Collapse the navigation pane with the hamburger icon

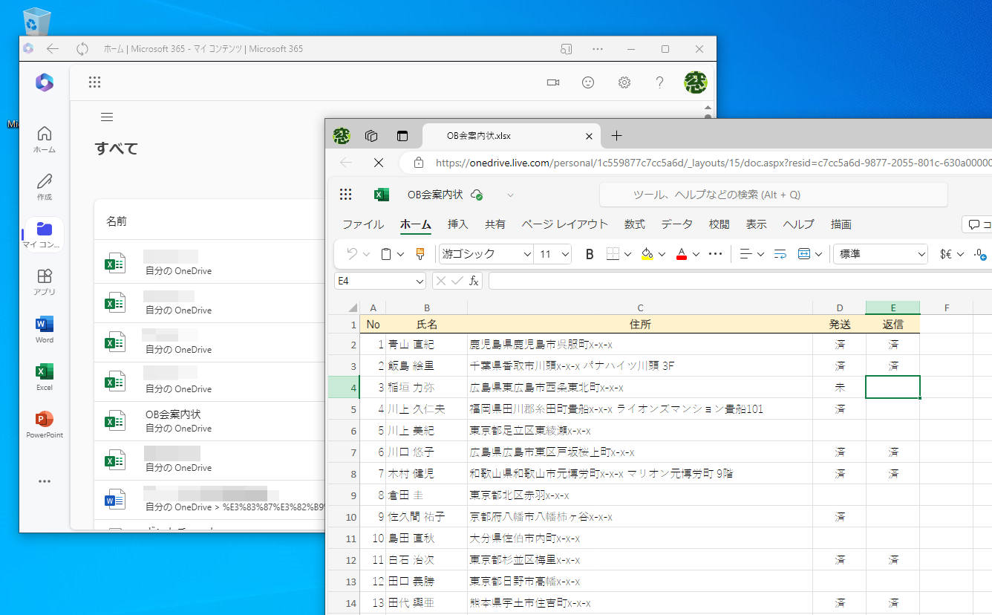coord(106,117)
